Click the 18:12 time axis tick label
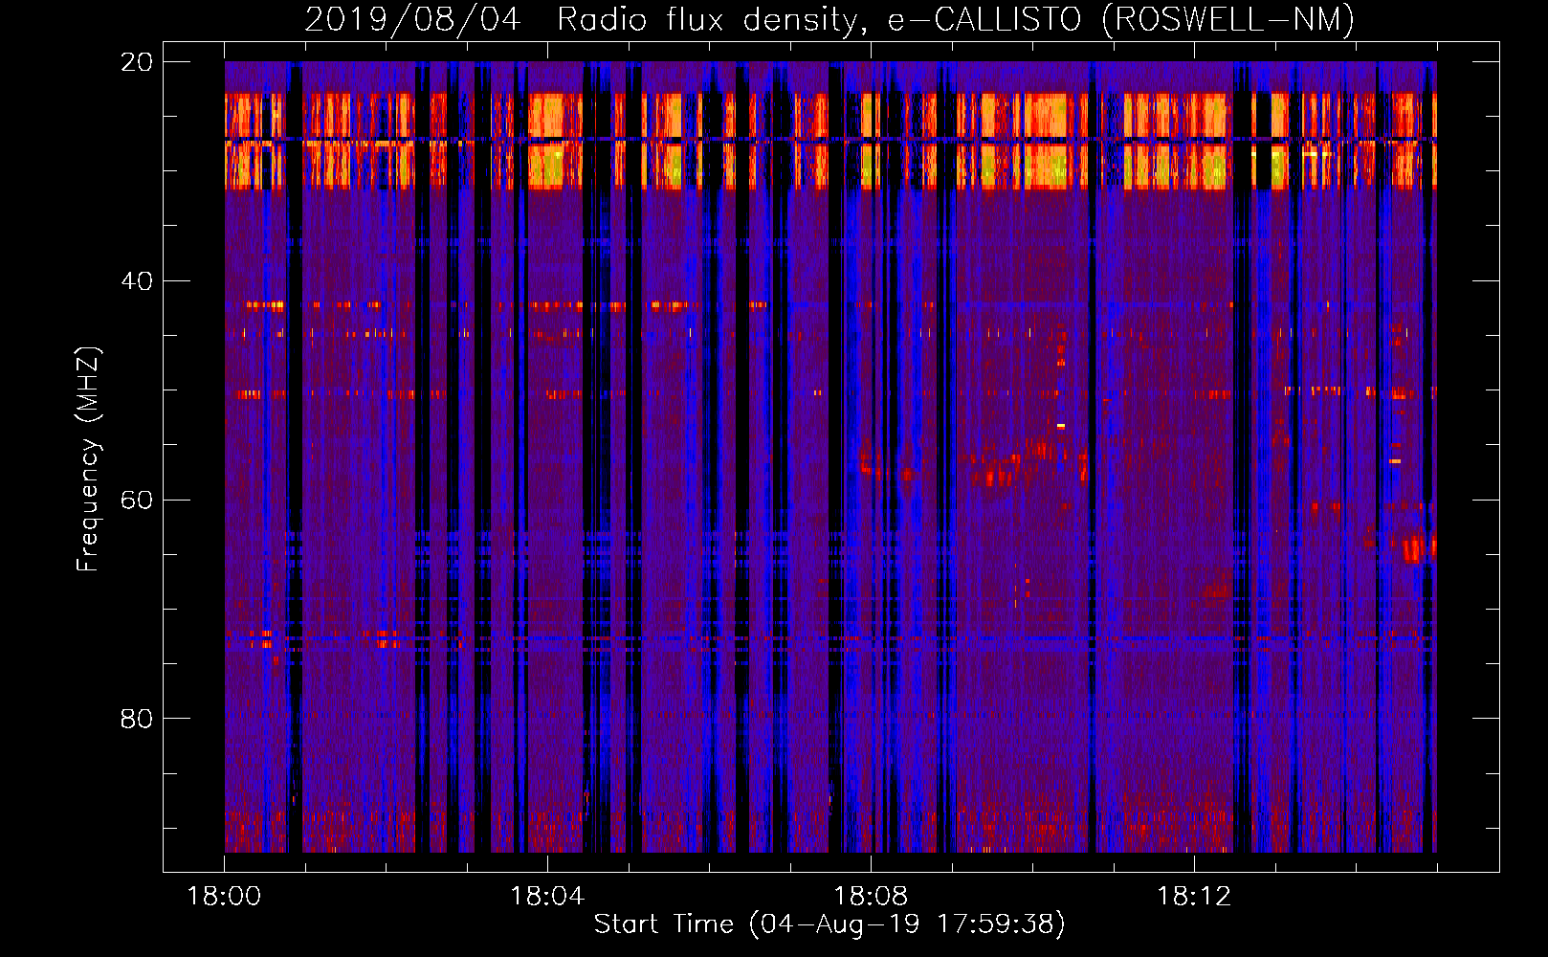Viewport: 1548px width, 957px height. (1194, 897)
